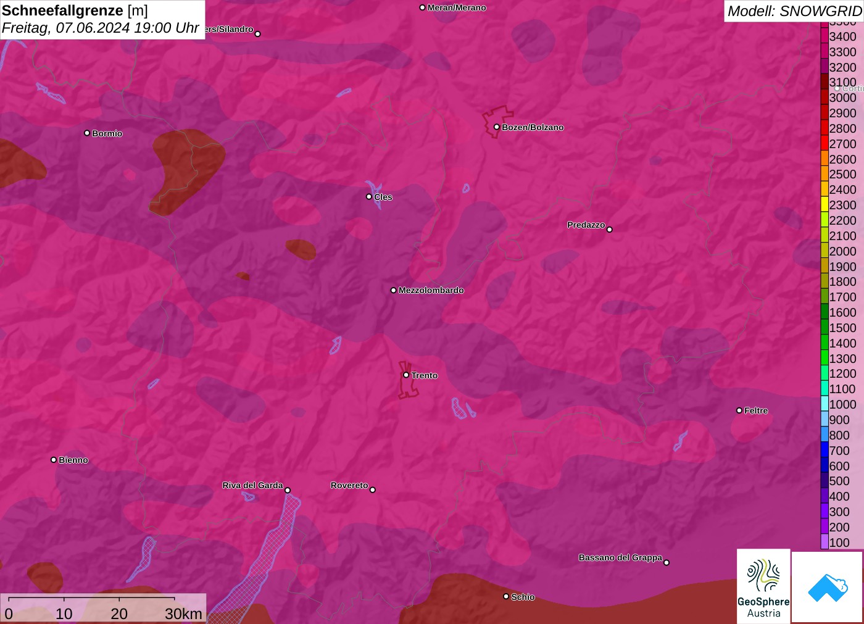
Task: Click the Trento label text
Action: (x=425, y=375)
